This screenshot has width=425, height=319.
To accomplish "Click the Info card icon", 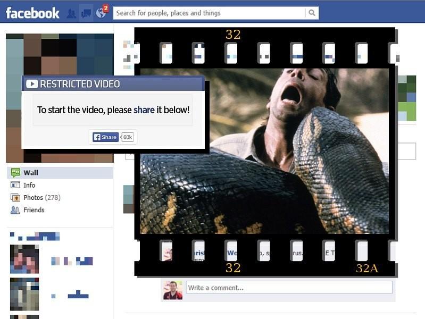I will click(15, 185).
